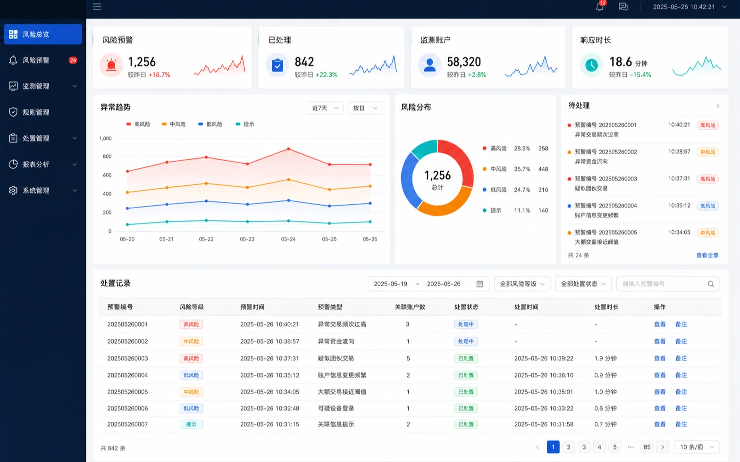Click the 系统管理 gear icon in sidebar

13,190
